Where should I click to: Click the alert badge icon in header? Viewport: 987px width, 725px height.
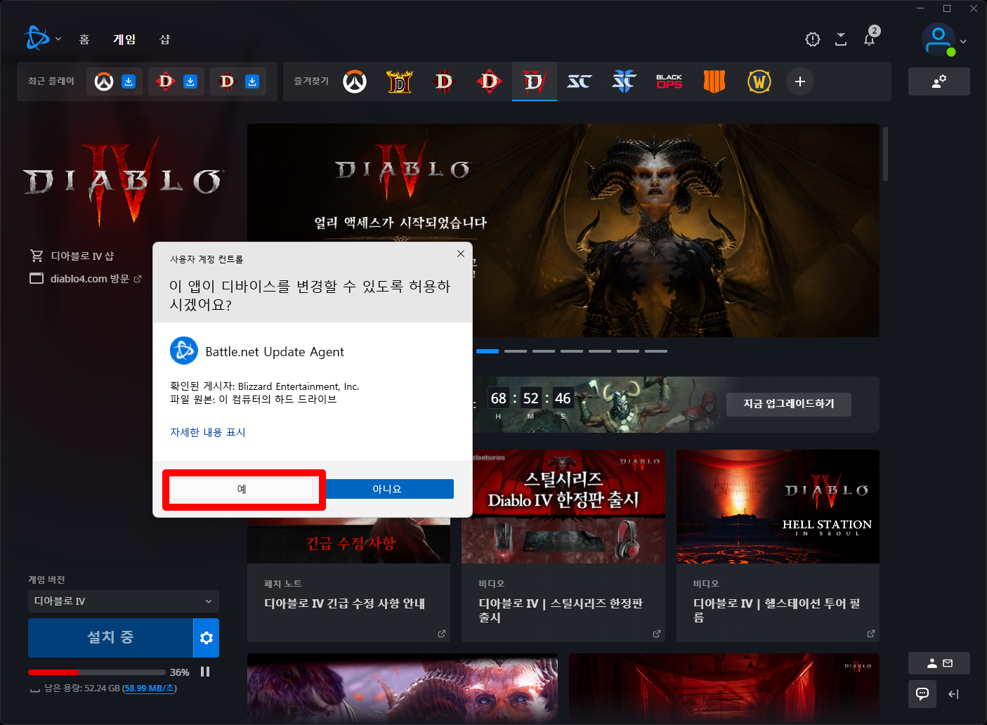tap(813, 39)
